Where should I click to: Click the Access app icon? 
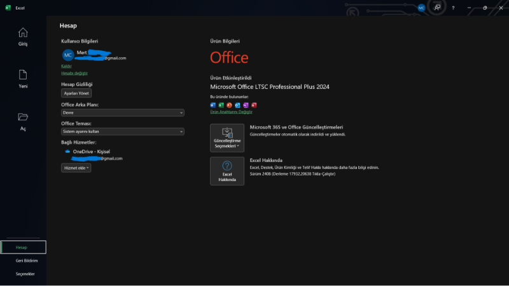pyautogui.click(x=254, y=105)
